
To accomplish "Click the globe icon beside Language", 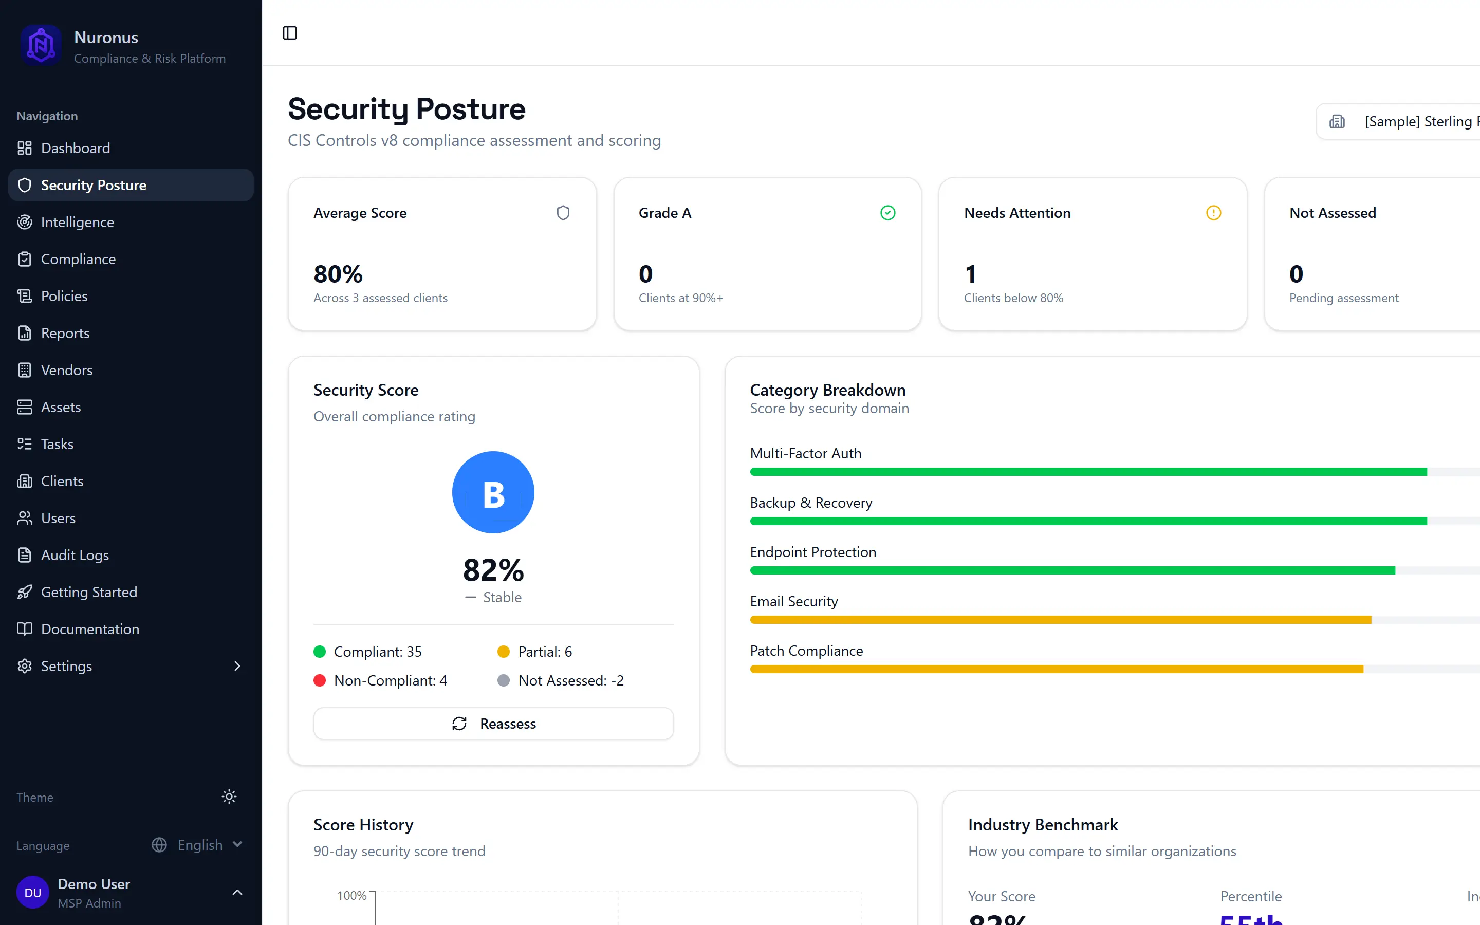I will pos(159,845).
